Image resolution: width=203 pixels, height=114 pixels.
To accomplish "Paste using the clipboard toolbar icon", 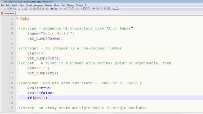I will coord(38,9).
